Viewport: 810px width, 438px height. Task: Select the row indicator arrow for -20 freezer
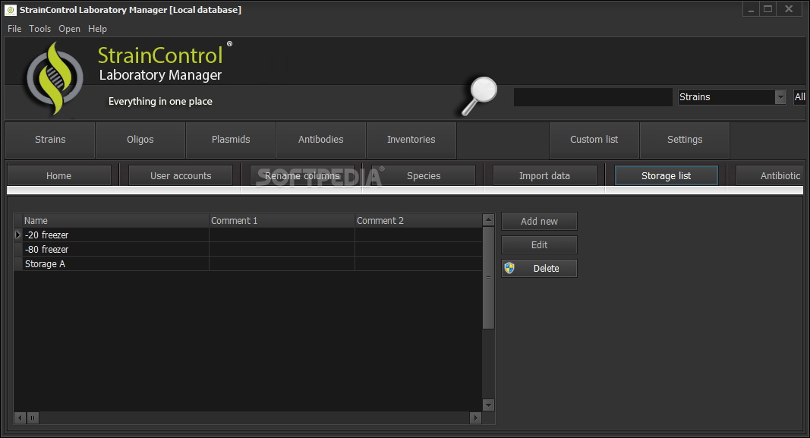(18, 235)
